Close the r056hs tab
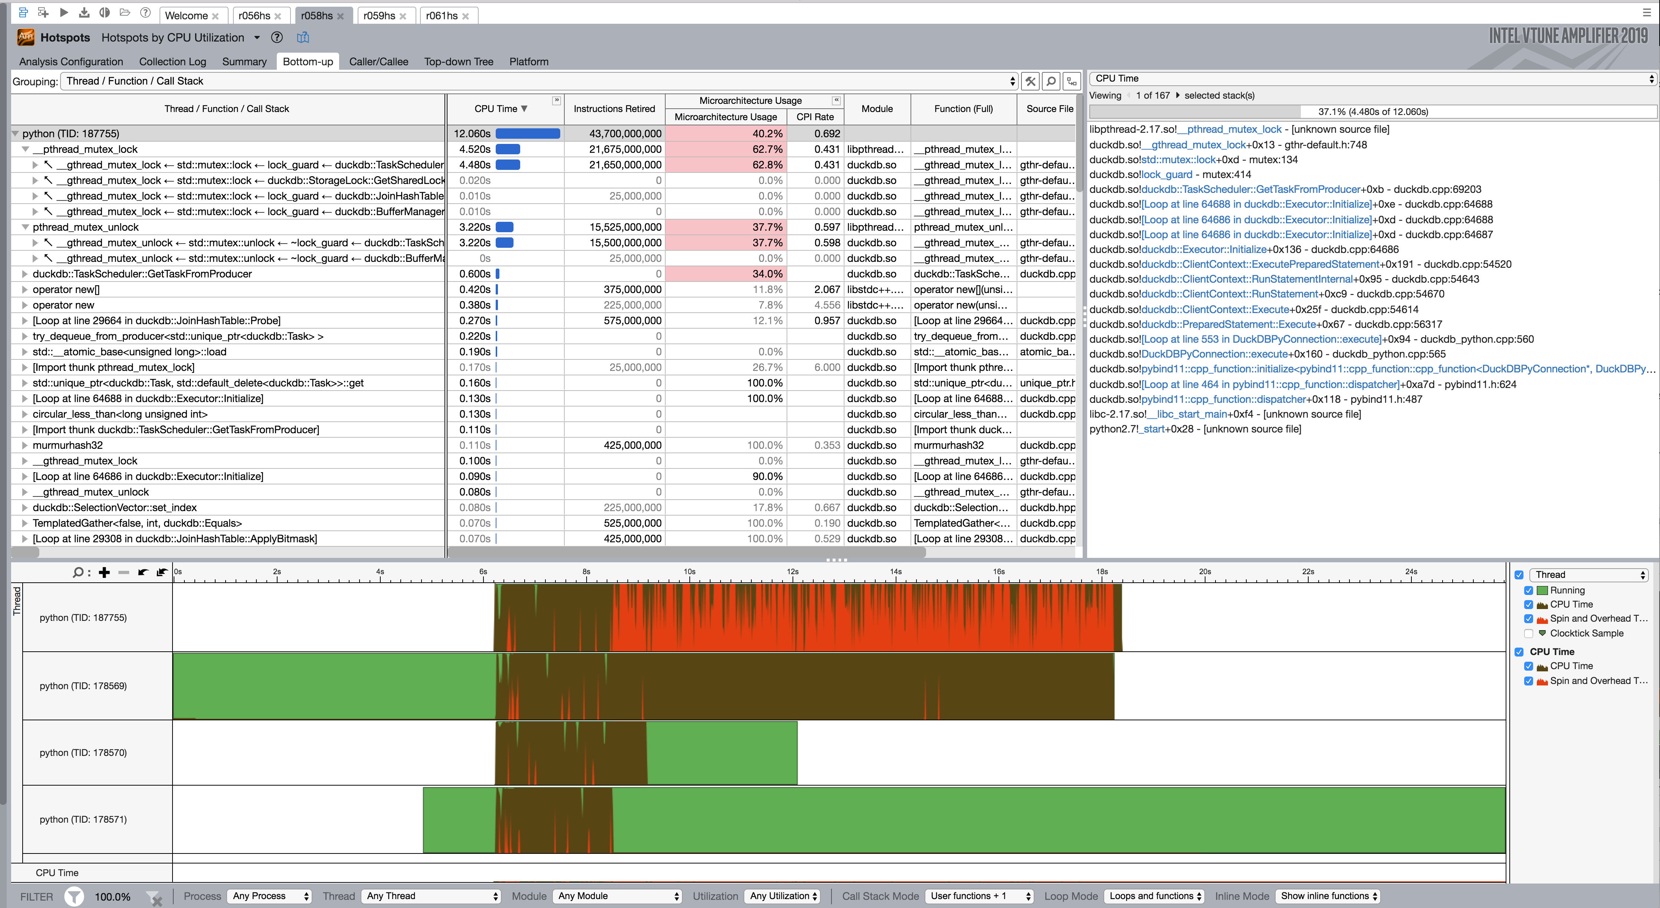 pyautogui.click(x=278, y=16)
